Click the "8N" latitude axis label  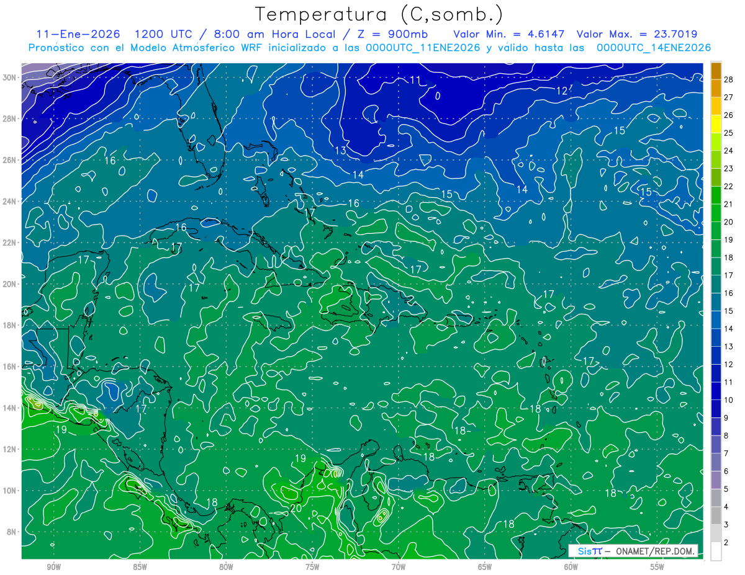[x=12, y=532]
